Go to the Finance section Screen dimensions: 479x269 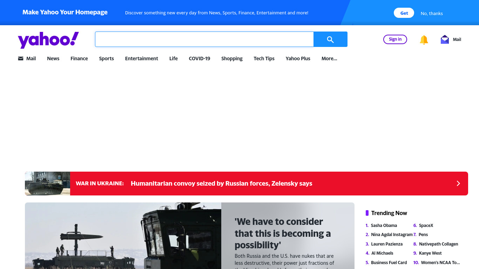[x=79, y=58]
